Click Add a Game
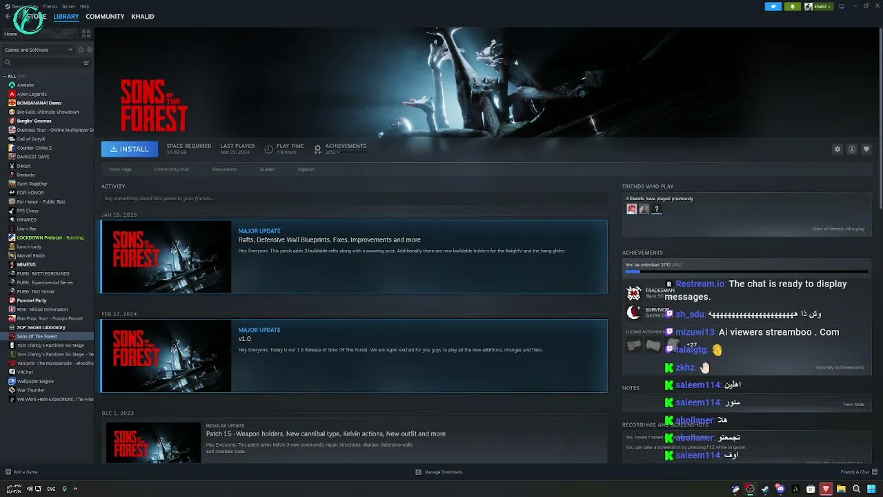The width and height of the screenshot is (883, 497). [x=21, y=472]
